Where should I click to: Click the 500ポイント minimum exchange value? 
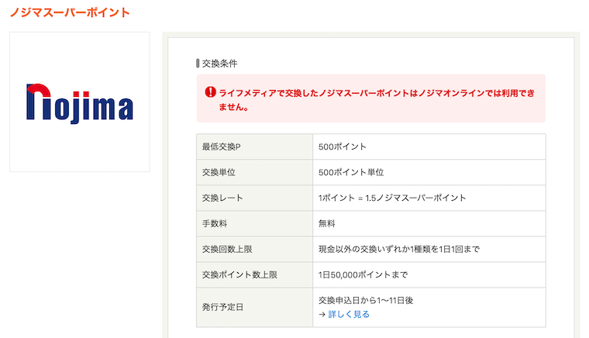coord(343,147)
